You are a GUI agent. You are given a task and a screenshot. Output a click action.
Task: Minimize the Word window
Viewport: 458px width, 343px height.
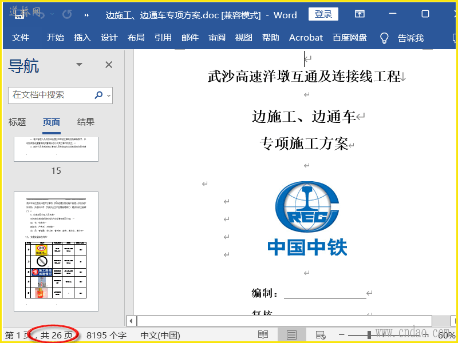click(393, 14)
